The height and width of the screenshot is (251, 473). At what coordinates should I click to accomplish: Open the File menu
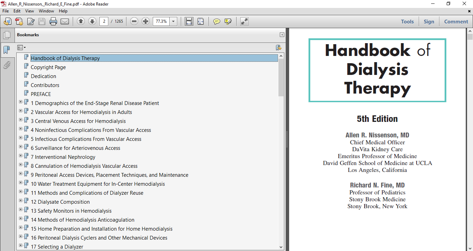coord(6,11)
